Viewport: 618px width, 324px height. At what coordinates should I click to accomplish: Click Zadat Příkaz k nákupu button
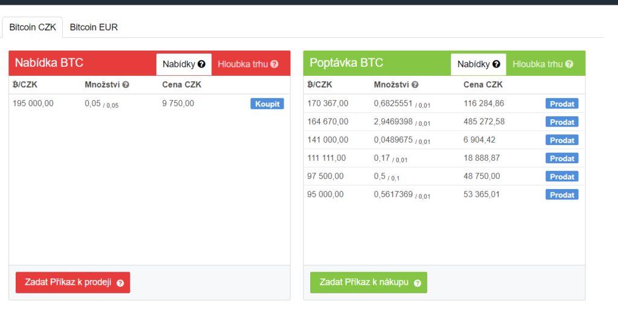[369, 282]
